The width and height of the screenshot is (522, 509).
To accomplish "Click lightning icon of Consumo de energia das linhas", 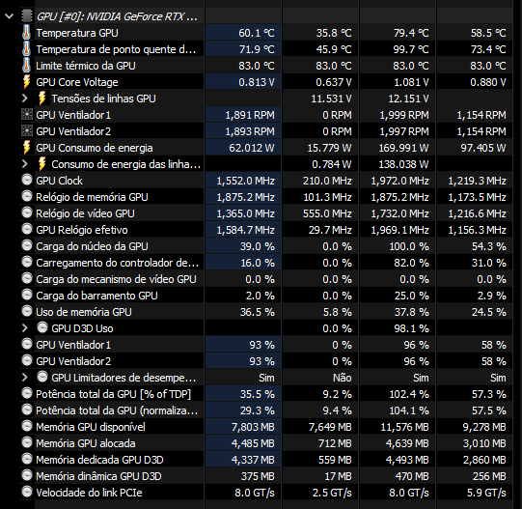I will tap(41, 163).
